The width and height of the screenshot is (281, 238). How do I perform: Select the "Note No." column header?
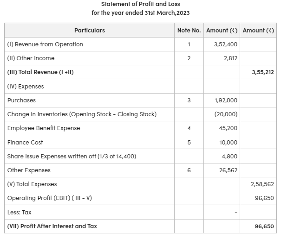tap(189, 31)
